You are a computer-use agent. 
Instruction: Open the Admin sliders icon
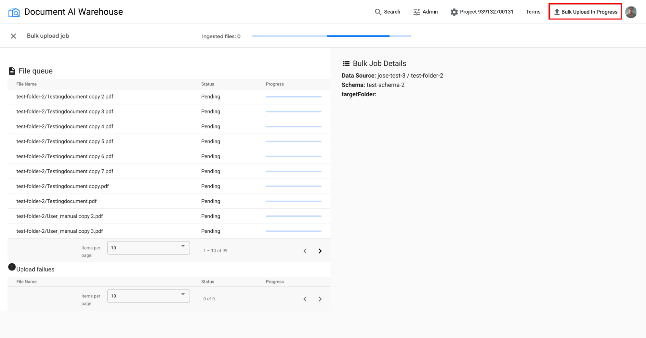(417, 12)
